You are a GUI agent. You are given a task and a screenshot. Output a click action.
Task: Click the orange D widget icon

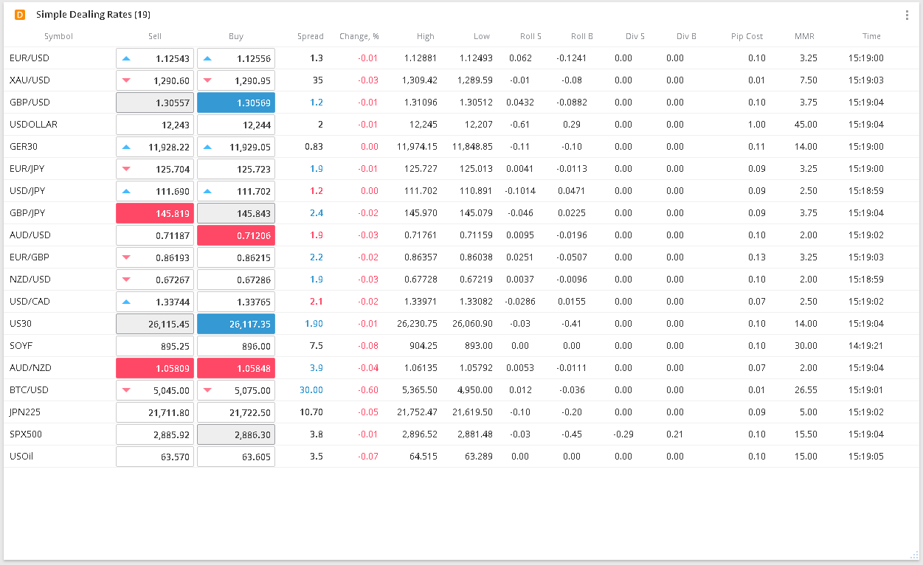point(20,14)
